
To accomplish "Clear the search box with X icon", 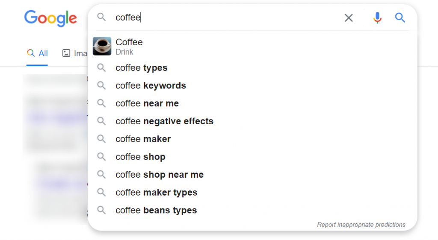I will [x=348, y=18].
